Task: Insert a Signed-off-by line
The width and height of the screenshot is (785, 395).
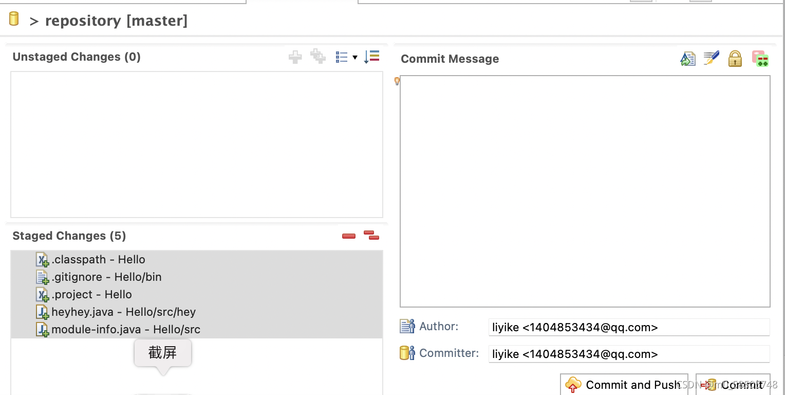Action: pos(711,59)
